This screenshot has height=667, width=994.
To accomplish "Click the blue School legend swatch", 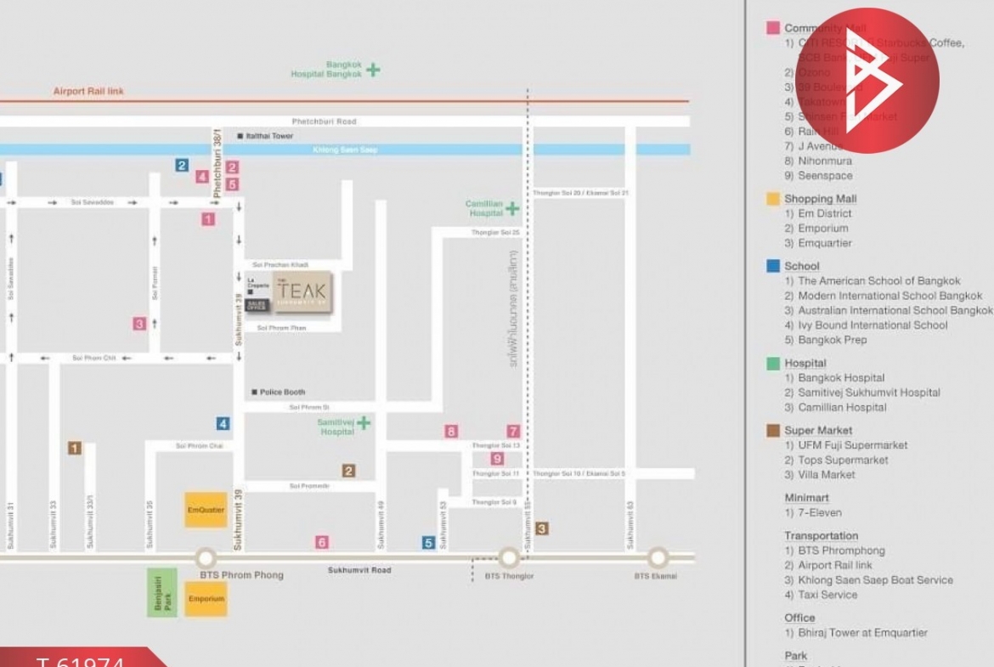I will click(x=773, y=266).
